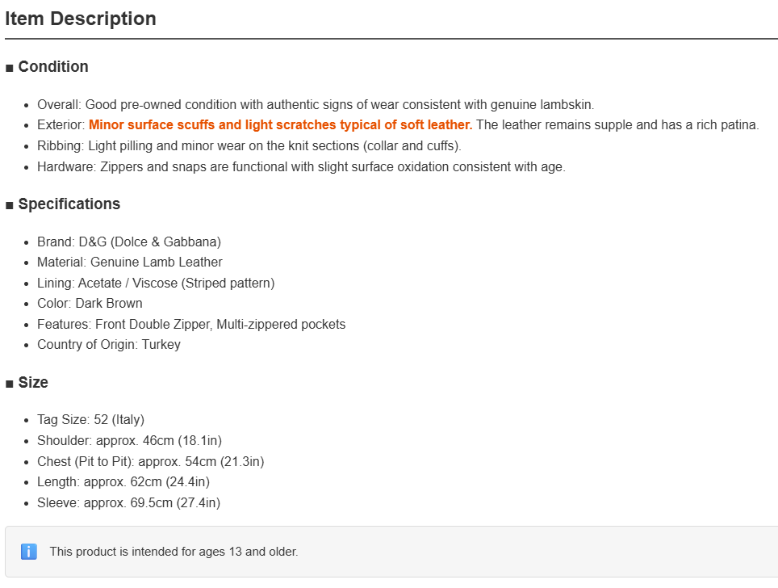Click the Lining: Acetate / Viscose line

156,283
